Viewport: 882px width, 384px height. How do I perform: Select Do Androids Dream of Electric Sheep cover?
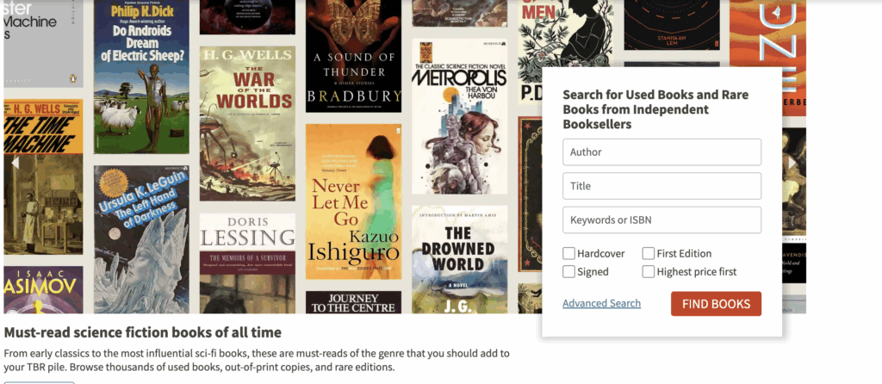click(142, 77)
